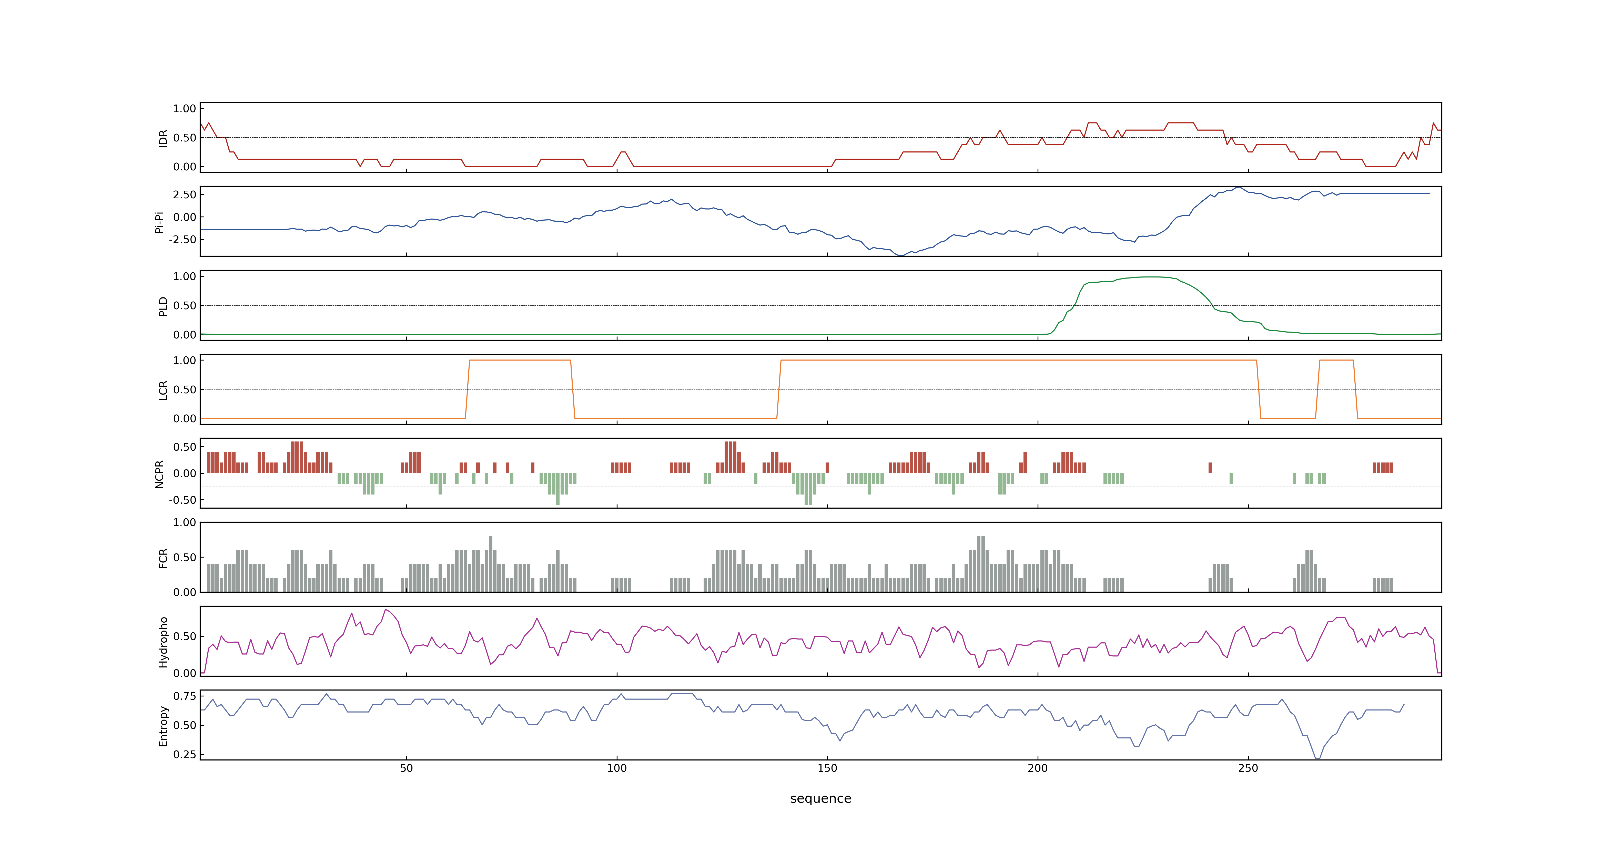This screenshot has width=1602, height=854.
Task: Click the 0.25 tick on Entropy axis
Action: [x=185, y=755]
